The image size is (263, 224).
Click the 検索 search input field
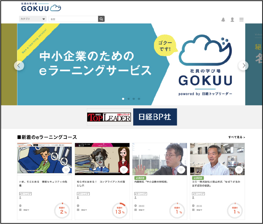(73, 19)
